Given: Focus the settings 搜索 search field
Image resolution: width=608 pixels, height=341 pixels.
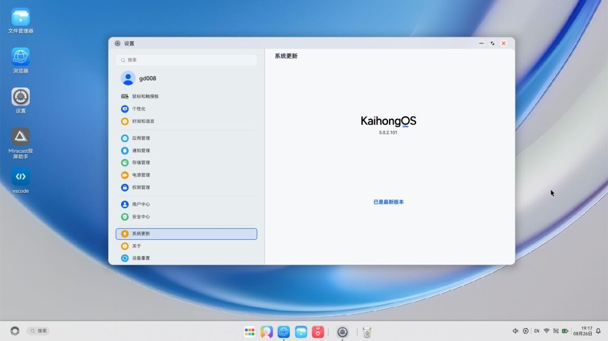Looking at the screenshot, I should click(186, 60).
